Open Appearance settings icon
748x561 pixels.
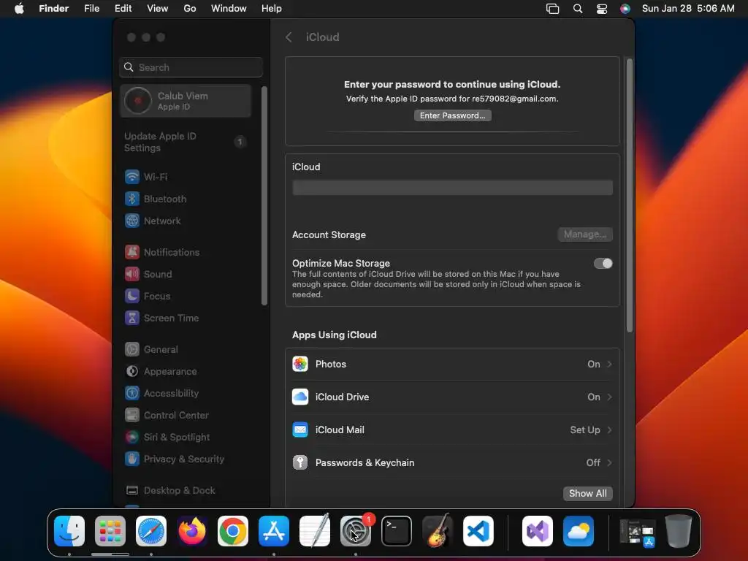coord(132,372)
